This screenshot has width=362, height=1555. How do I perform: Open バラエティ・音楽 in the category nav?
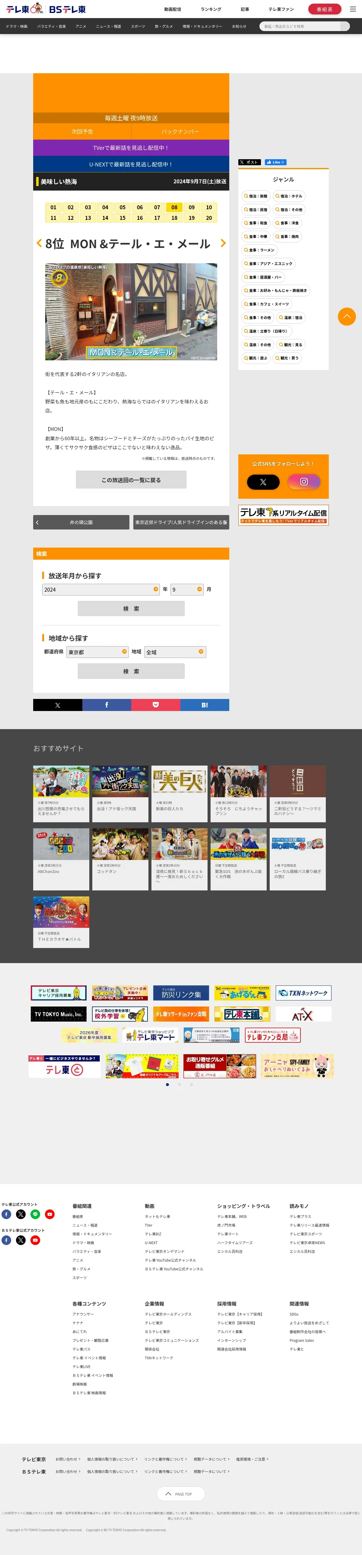tap(51, 27)
